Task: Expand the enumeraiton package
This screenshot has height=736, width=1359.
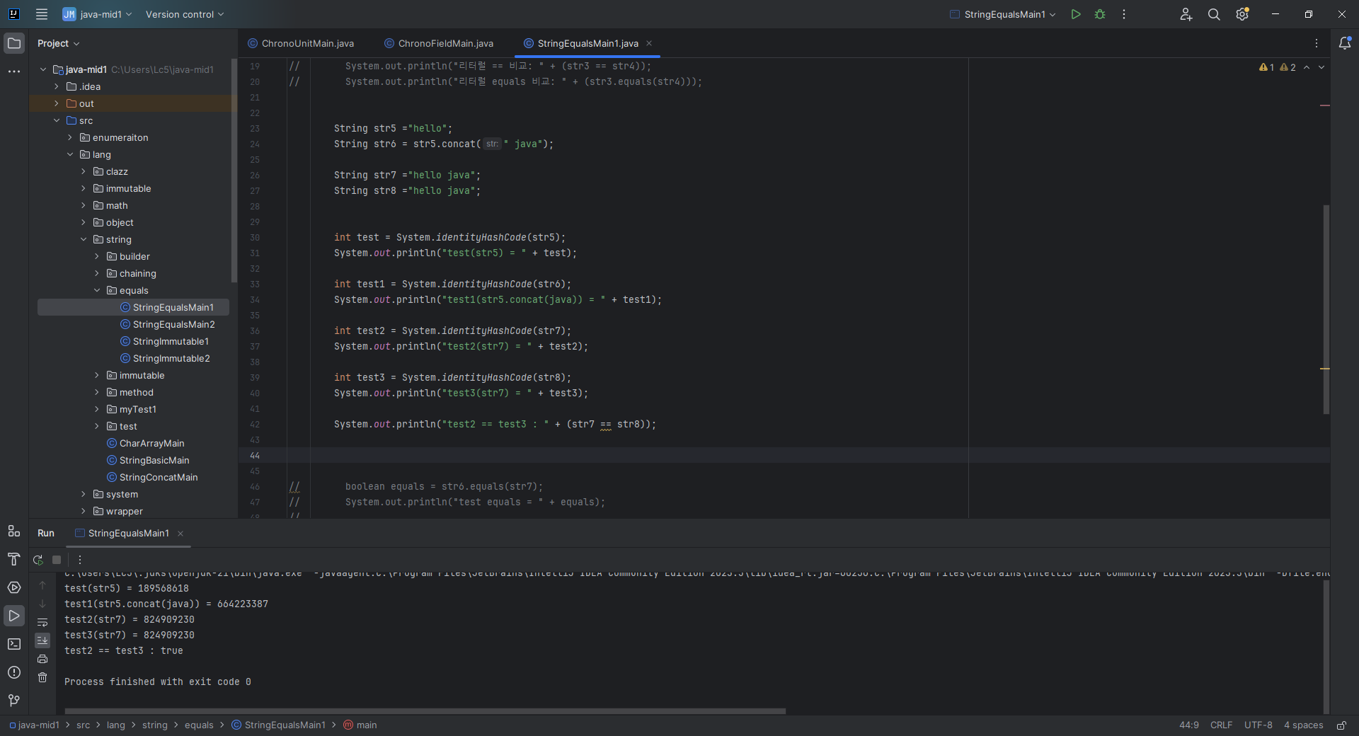Action: 70,137
